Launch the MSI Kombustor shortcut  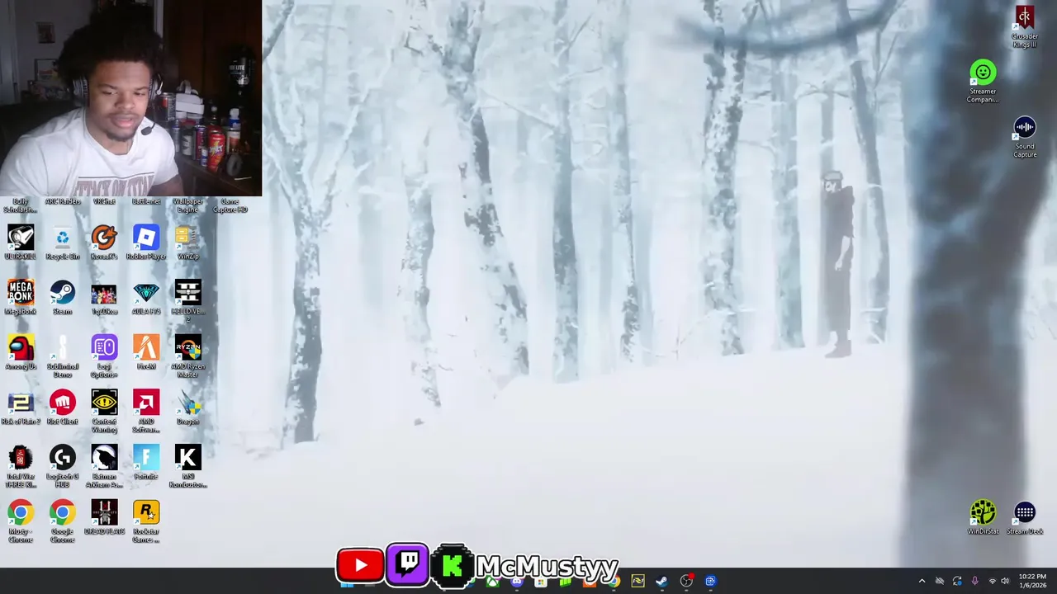point(187,467)
